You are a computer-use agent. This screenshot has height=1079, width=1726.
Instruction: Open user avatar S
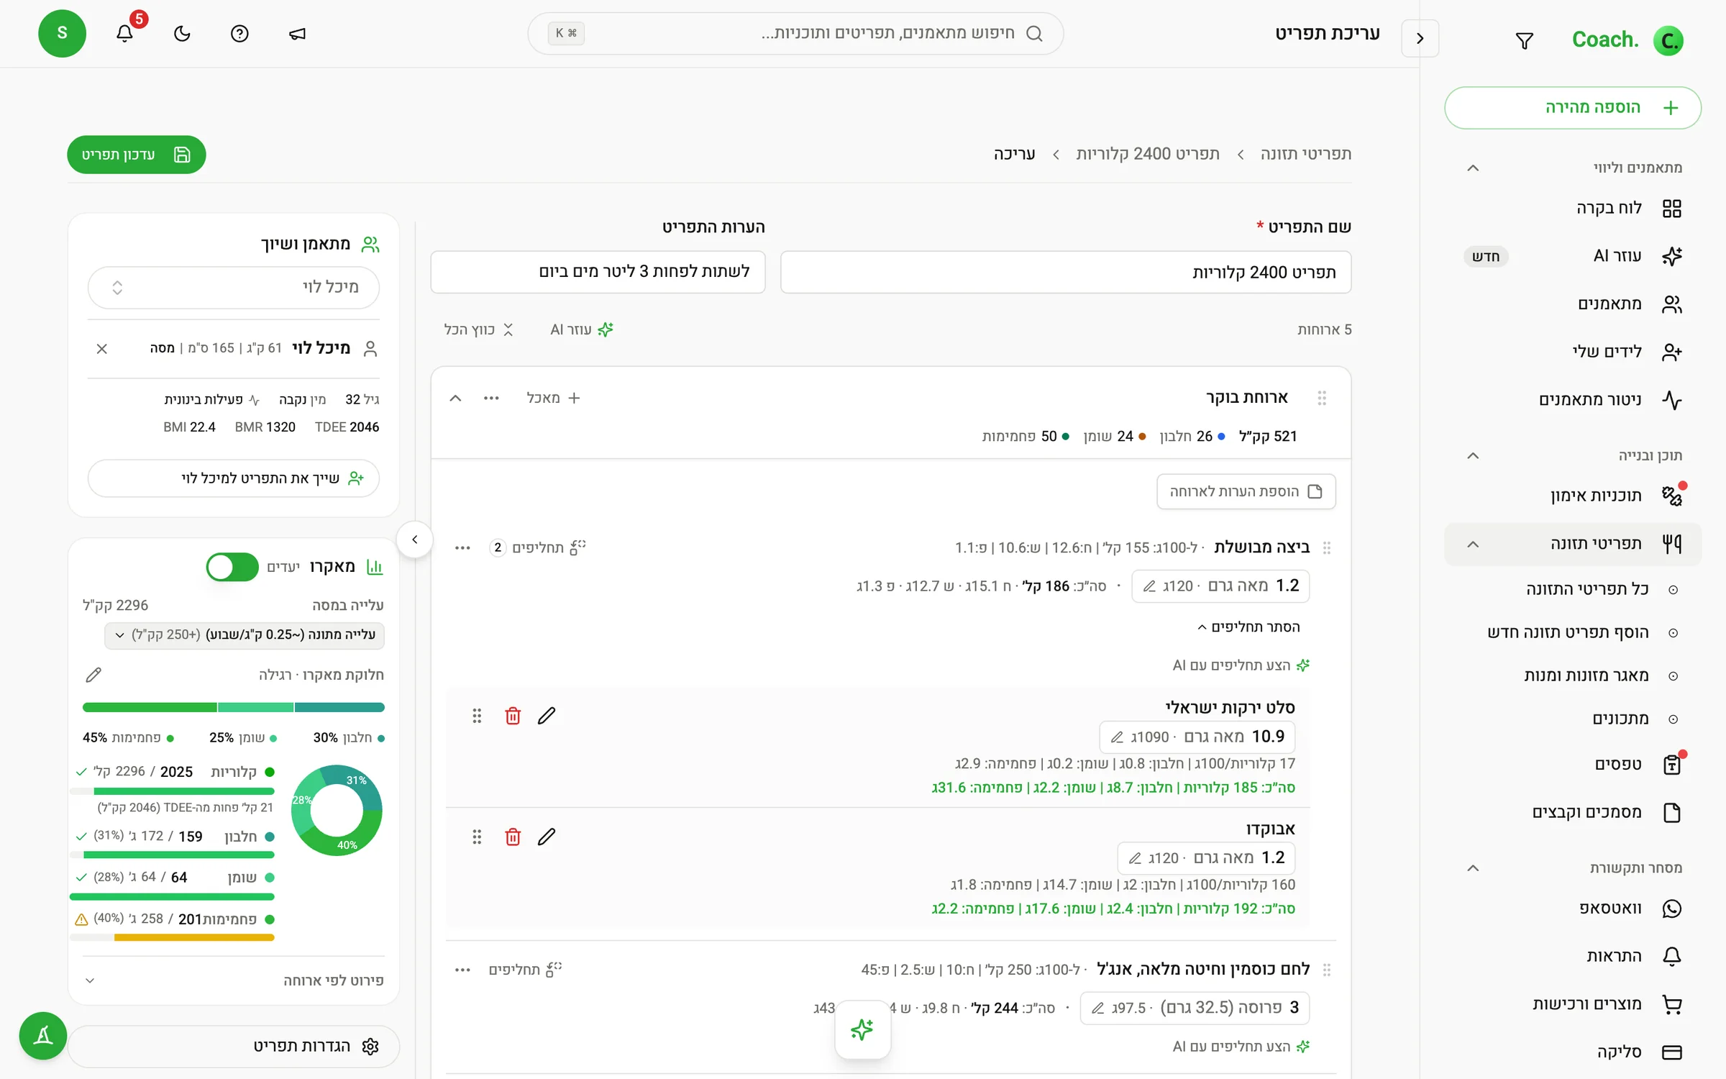(x=63, y=33)
